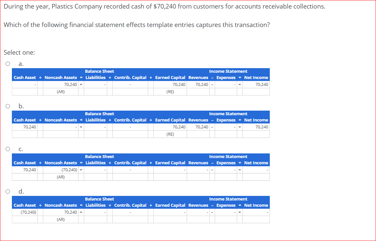Click the "70,240" Cash Asset value in option b
376x241 pixels.
(29, 127)
